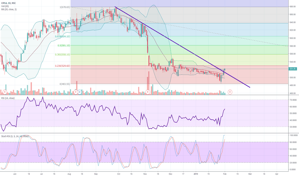Click the Fibonacci label 0.236(529.60)
This screenshot has height=176, width=299.
point(62,66)
